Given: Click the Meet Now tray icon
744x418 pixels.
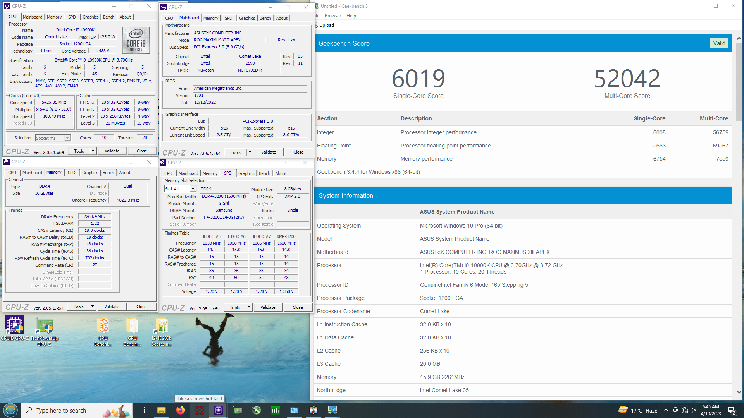Looking at the screenshot, I should [675, 411].
